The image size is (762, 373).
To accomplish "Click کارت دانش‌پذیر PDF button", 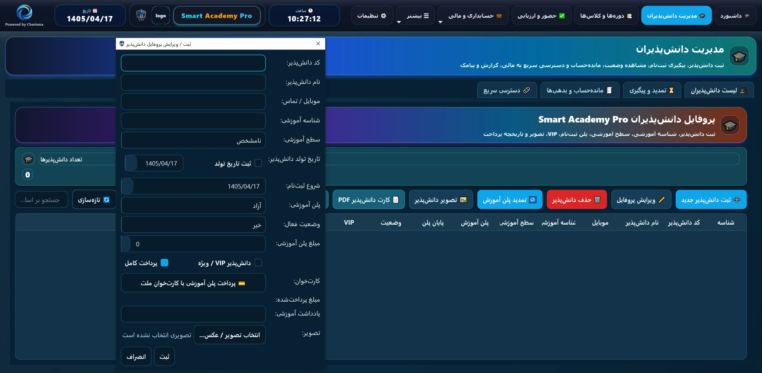I will [368, 200].
